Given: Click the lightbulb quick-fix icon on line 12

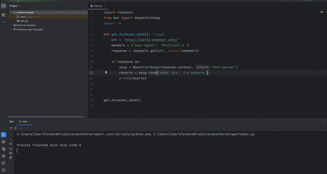Looking at the screenshot, I should [x=106, y=72].
